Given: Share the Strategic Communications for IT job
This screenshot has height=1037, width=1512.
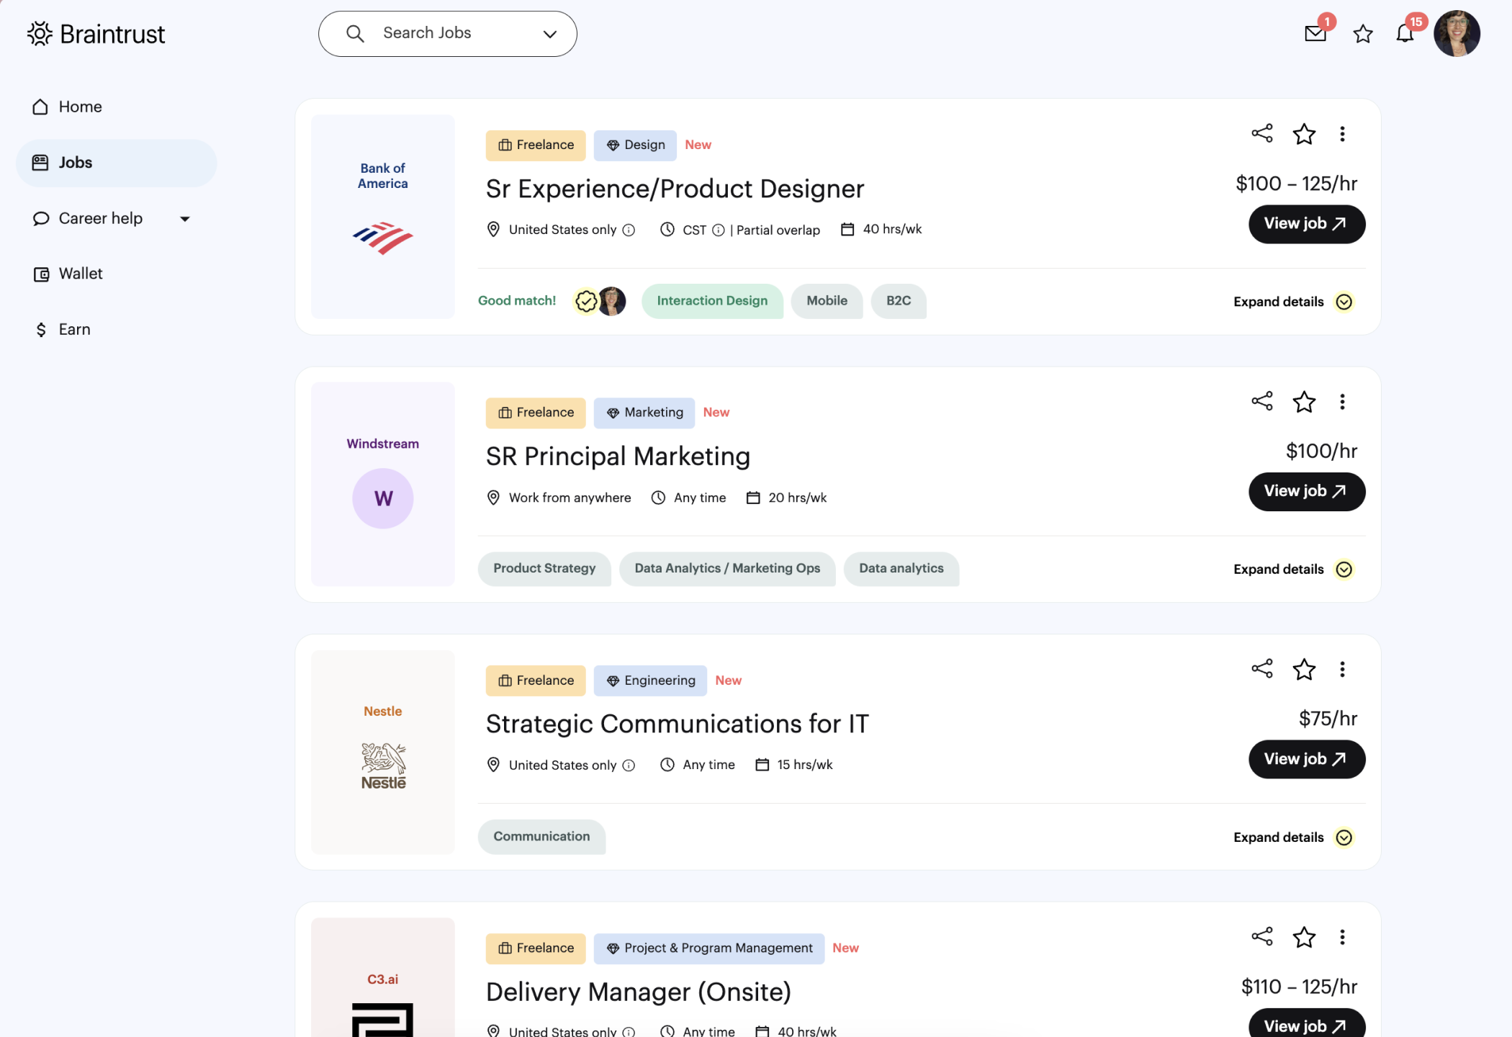Looking at the screenshot, I should pos(1261,669).
